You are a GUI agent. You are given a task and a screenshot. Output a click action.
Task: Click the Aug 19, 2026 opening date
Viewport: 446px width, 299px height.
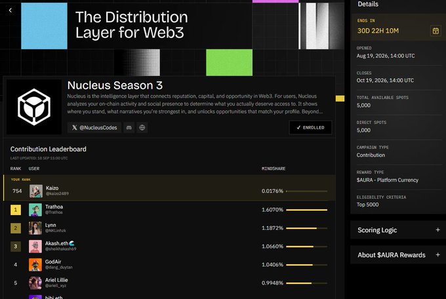[386, 56]
